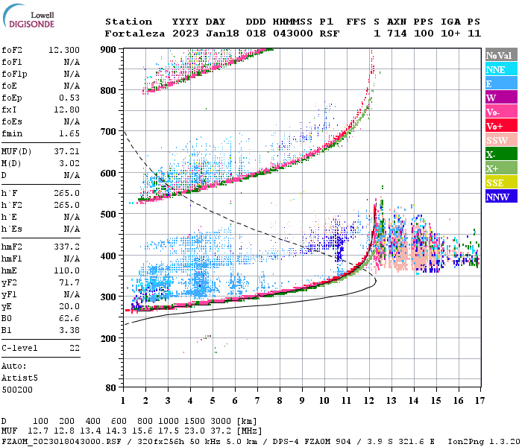Click the Jan18 date in header
This screenshot has height=447, width=522.
[x=222, y=34]
